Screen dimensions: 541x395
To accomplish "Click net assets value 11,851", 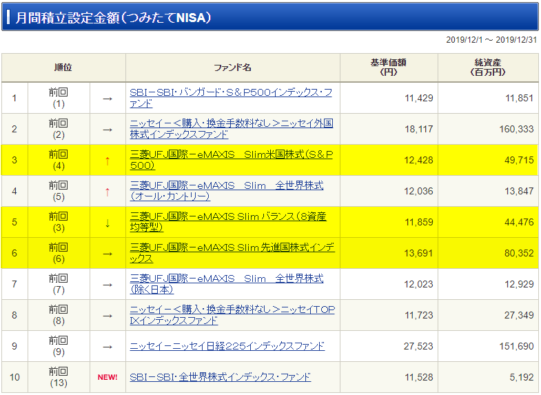I will pyautogui.click(x=520, y=99).
